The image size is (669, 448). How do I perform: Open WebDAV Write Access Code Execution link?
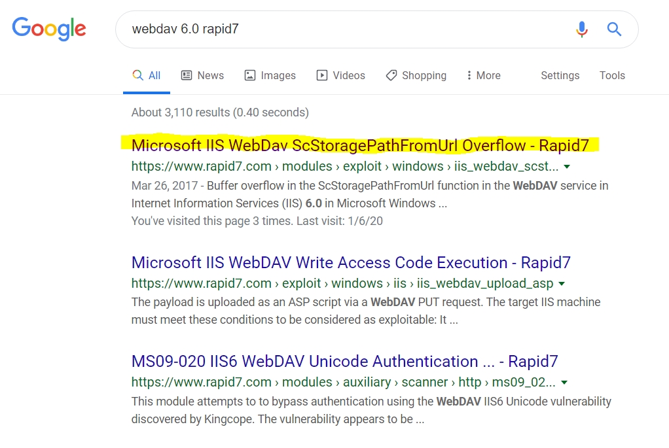[x=351, y=263]
